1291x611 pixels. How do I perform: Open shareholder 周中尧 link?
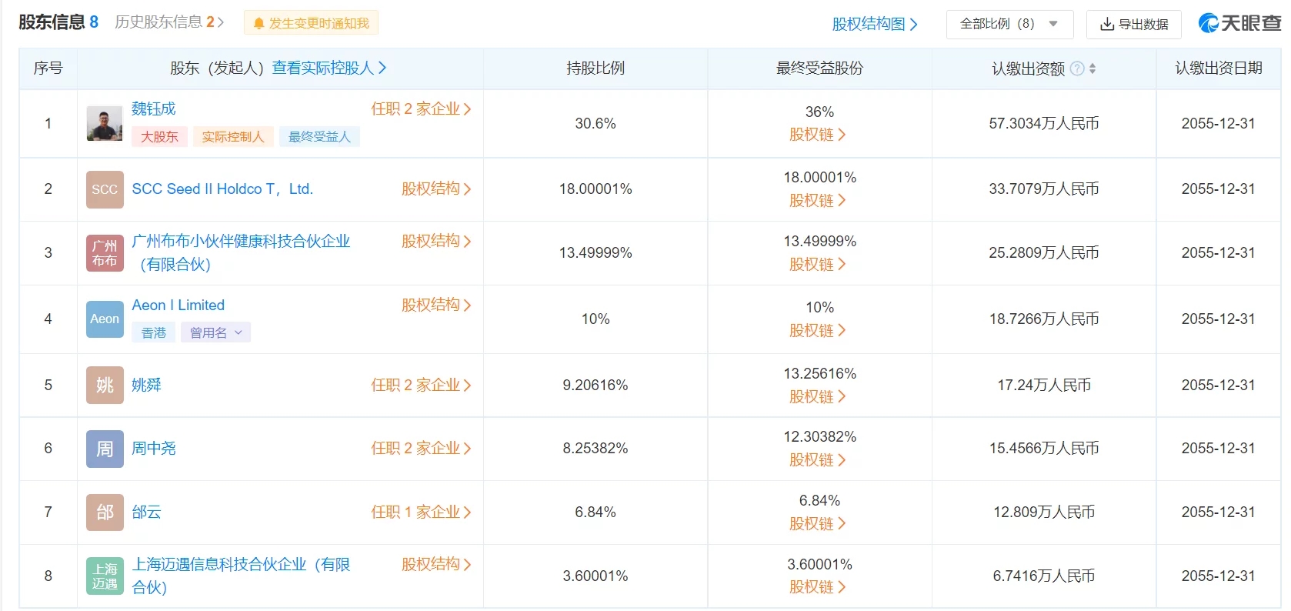coord(154,448)
